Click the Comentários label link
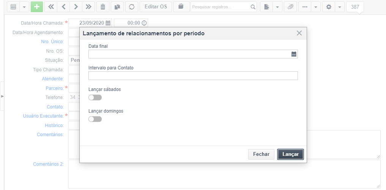The height and width of the screenshot is (190, 386). coord(50,135)
